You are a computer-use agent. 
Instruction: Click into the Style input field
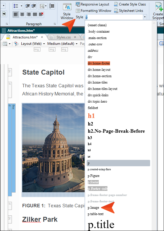114,17
